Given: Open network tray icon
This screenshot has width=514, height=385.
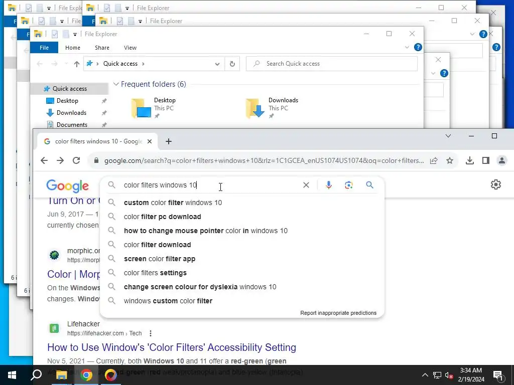Looking at the screenshot, I should [437, 375].
